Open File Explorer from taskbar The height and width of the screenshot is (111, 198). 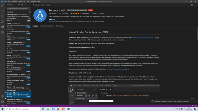(48, 109)
